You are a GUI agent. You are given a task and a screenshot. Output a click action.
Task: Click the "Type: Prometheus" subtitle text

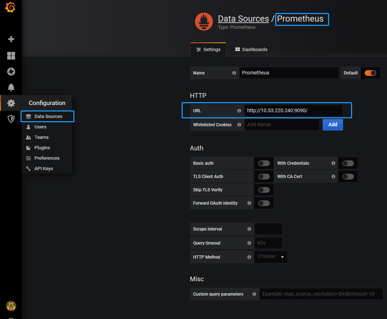click(237, 27)
